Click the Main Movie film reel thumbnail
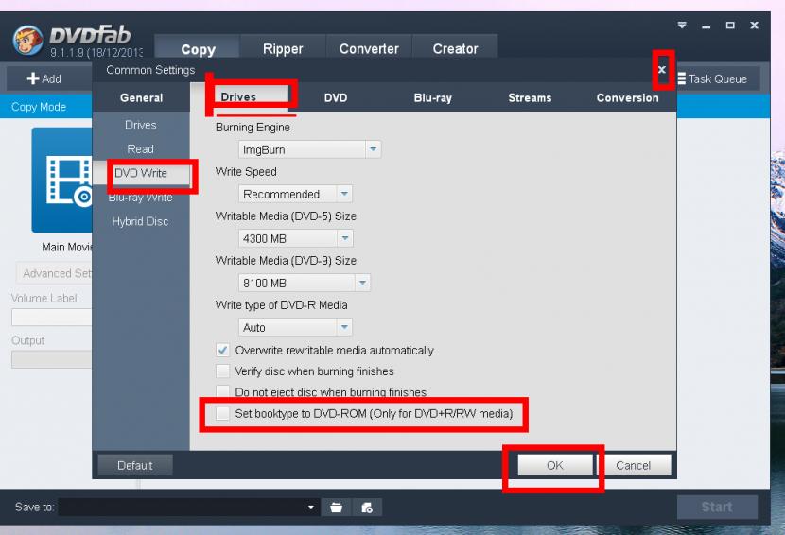 [x=62, y=181]
